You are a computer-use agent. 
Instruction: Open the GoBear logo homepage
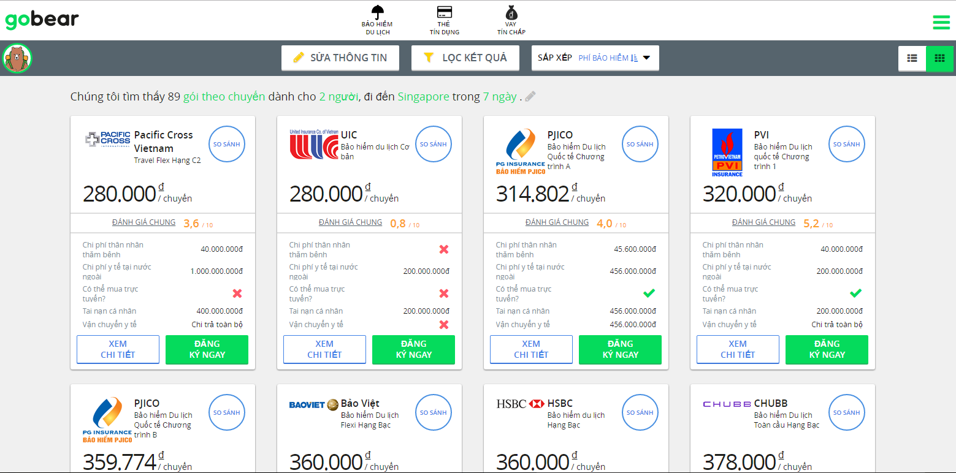[x=42, y=20]
